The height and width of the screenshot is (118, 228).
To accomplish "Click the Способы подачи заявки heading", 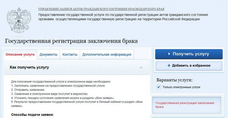I will 32,115.
